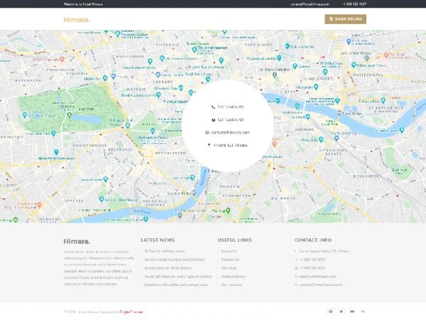Click the Latest News heading

[158, 240]
